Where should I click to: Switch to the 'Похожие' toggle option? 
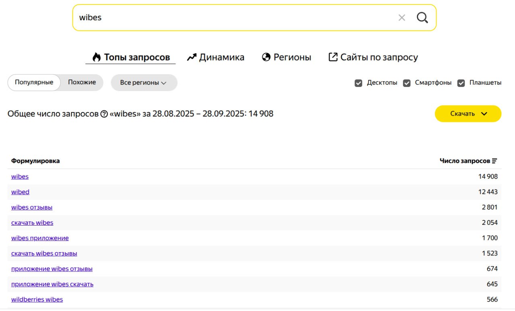pyautogui.click(x=82, y=83)
